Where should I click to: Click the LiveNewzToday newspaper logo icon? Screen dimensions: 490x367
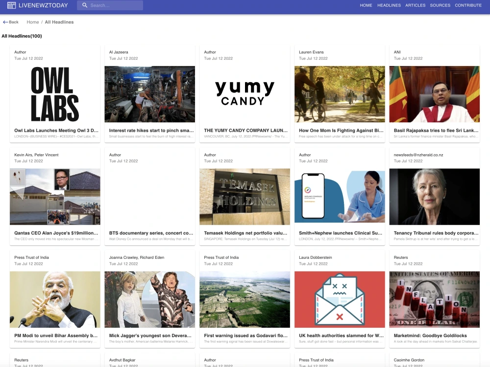pyautogui.click(x=11, y=5)
